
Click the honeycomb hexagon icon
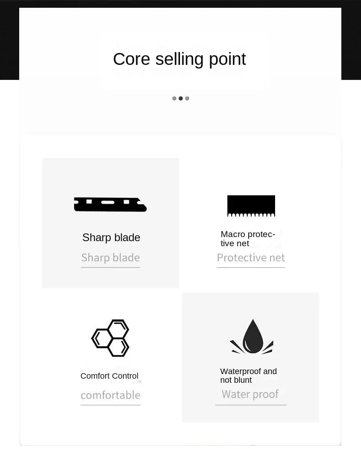110,338
